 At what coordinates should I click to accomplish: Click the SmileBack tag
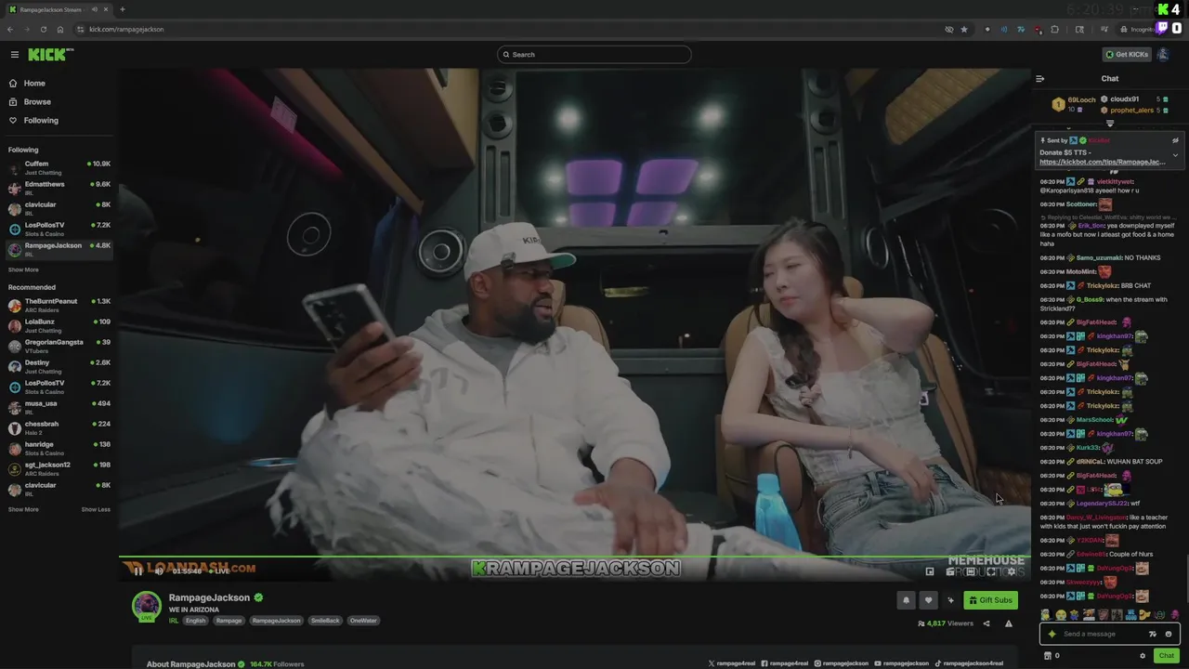tap(325, 621)
